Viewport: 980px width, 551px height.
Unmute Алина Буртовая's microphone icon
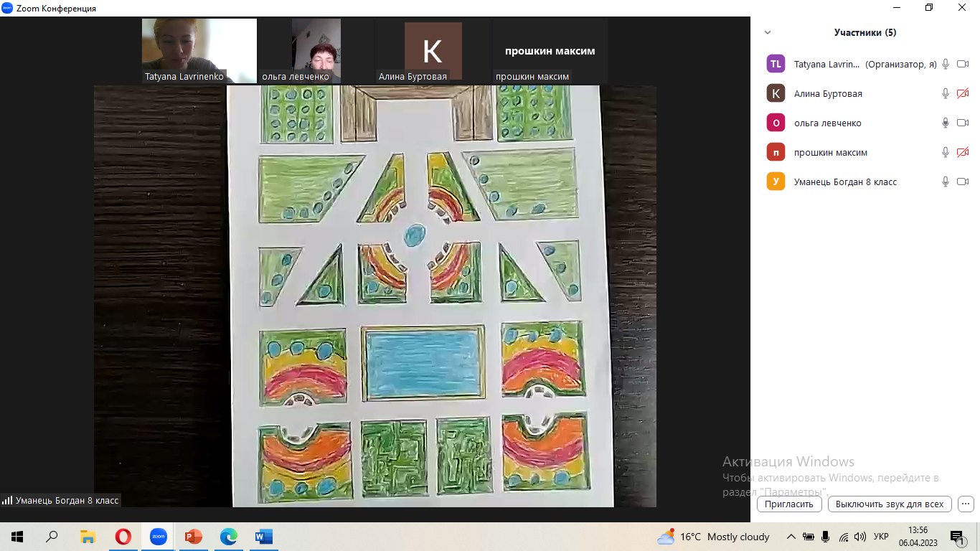pos(946,93)
